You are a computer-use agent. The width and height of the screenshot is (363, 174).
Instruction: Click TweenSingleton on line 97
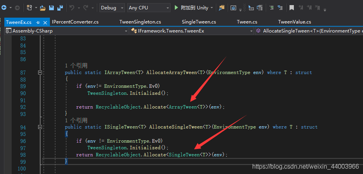pos(107,148)
